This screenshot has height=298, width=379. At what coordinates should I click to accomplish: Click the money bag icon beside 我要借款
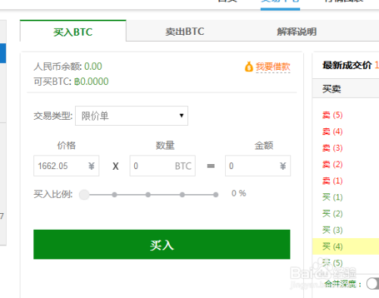tap(249, 67)
